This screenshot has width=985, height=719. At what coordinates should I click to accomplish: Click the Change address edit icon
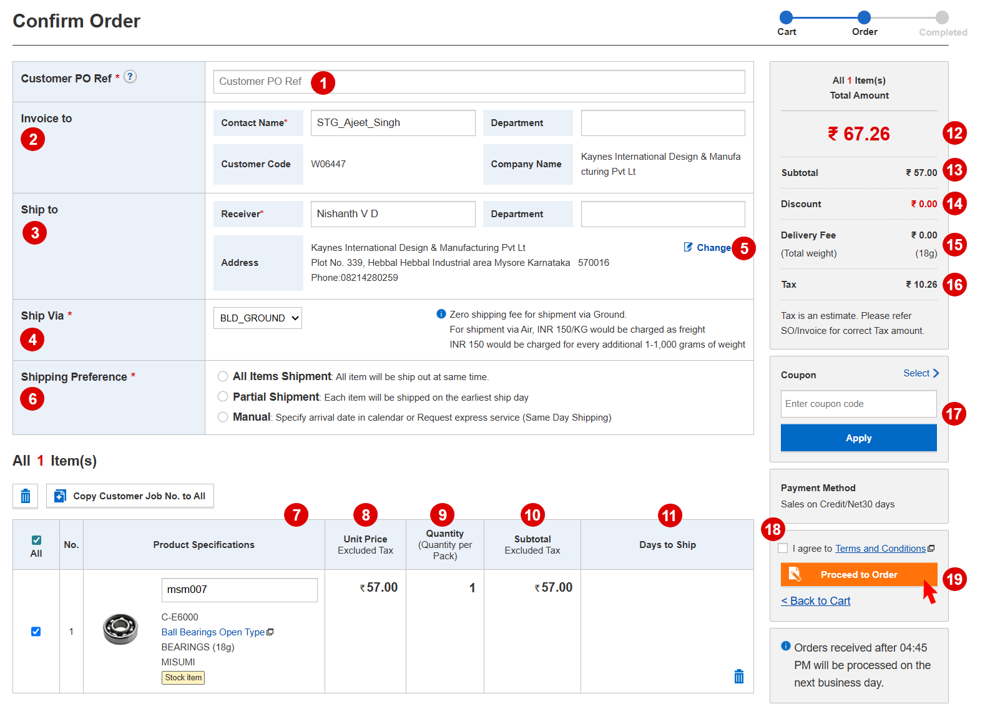[688, 247]
